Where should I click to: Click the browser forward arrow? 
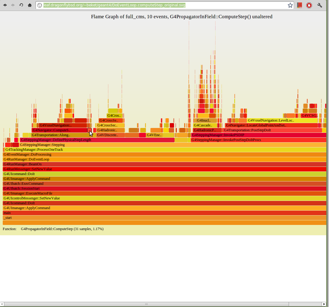coord(13,5)
